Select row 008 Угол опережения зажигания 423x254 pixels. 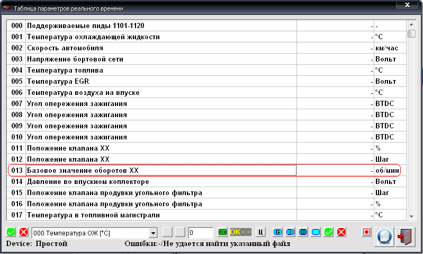206,115
